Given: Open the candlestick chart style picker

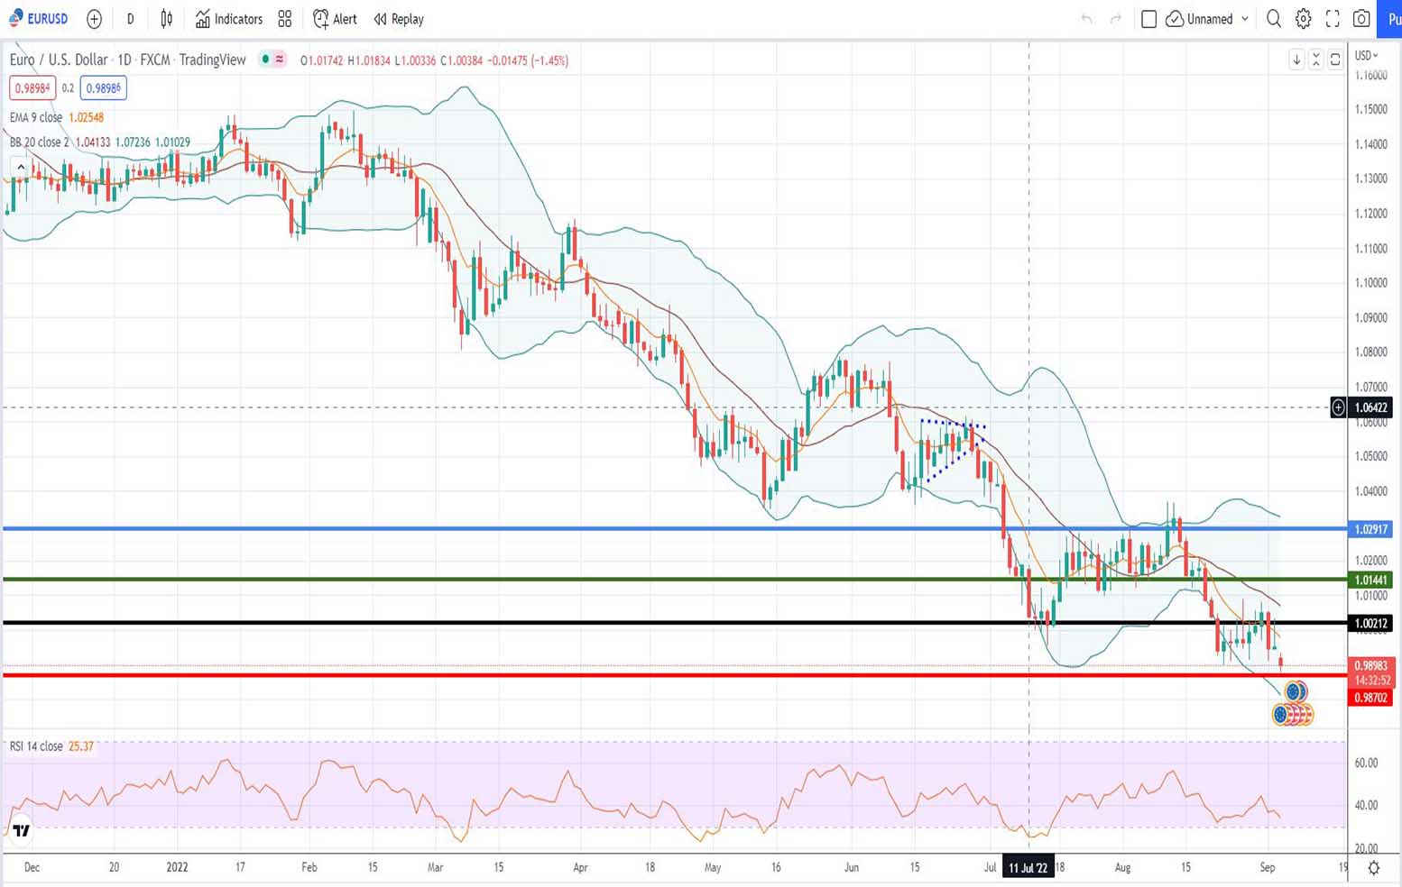Looking at the screenshot, I should tap(167, 19).
